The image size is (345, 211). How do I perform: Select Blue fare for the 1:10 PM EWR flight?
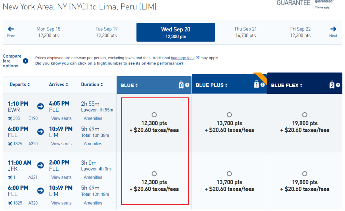click(154, 115)
